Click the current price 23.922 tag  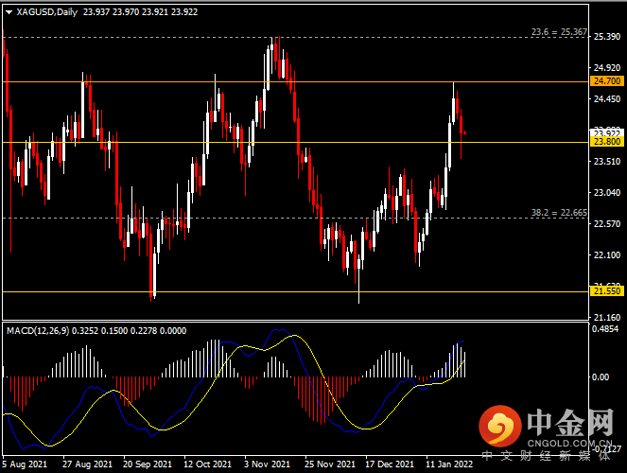(x=606, y=132)
